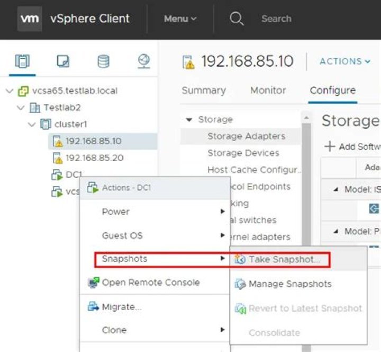
Task: Click host warning icon for 192.168.85.10 in tree
Action: (58, 142)
